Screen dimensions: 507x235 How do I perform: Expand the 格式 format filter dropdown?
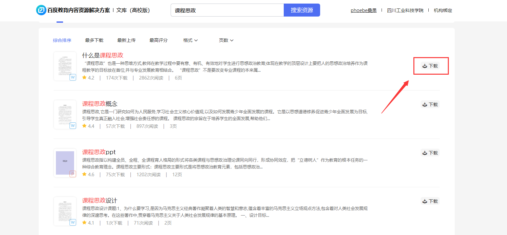(x=190, y=40)
